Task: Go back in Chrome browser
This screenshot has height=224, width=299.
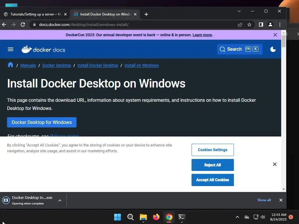Action: [x=4, y=24]
